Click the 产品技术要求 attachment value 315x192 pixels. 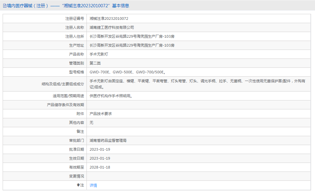click(x=101, y=114)
